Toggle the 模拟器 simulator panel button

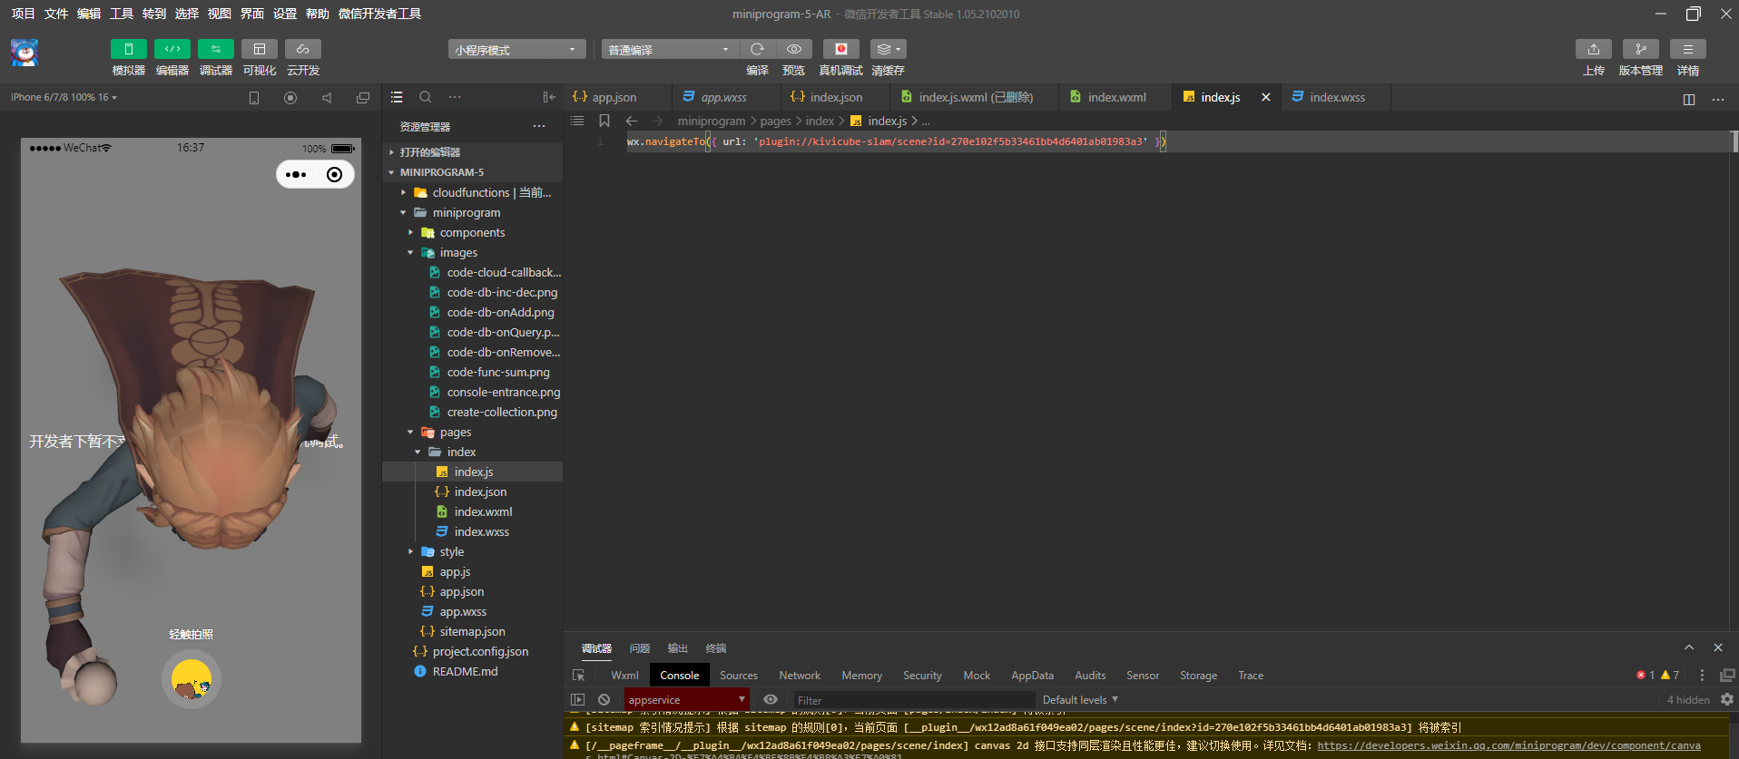pyautogui.click(x=128, y=49)
